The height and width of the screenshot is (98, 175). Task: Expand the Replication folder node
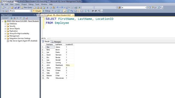5,31
